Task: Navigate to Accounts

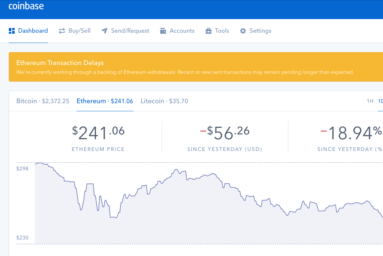Action: pos(177,31)
